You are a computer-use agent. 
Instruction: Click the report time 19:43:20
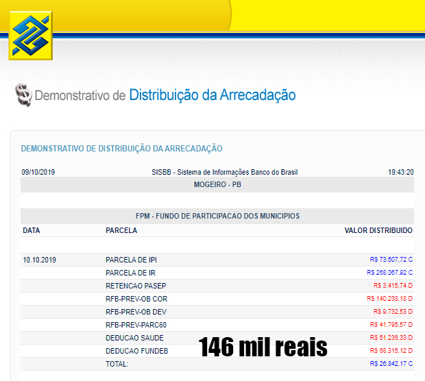(x=401, y=172)
